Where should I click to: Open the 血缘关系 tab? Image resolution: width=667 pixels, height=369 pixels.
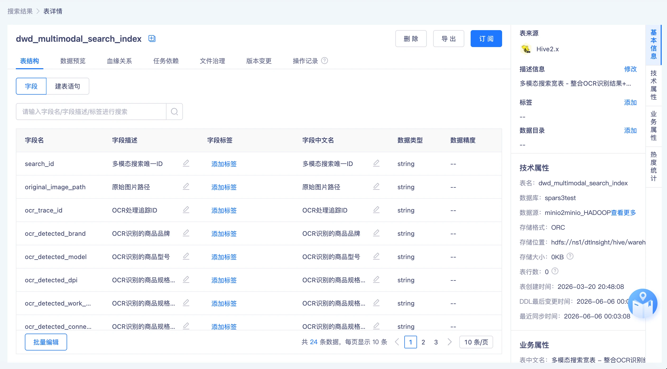pos(119,61)
